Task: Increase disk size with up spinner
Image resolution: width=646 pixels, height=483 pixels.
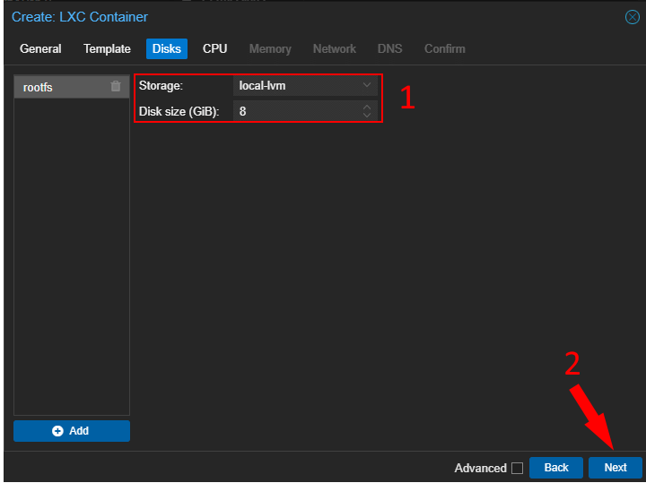Action: [366, 108]
